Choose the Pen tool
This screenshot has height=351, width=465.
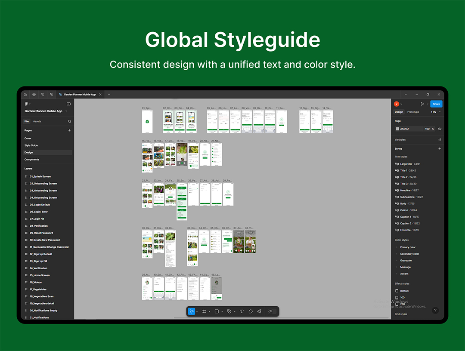point(229,311)
